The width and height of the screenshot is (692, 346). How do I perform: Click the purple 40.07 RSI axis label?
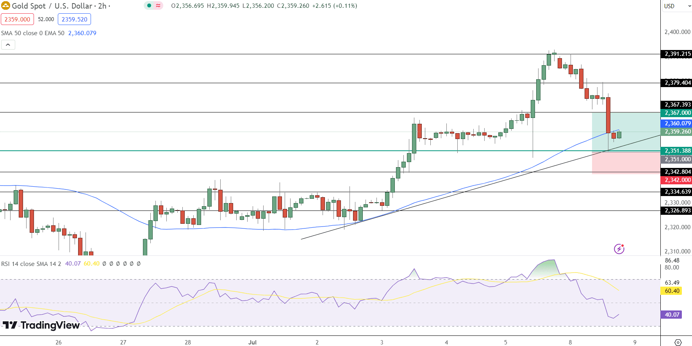click(x=671, y=315)
